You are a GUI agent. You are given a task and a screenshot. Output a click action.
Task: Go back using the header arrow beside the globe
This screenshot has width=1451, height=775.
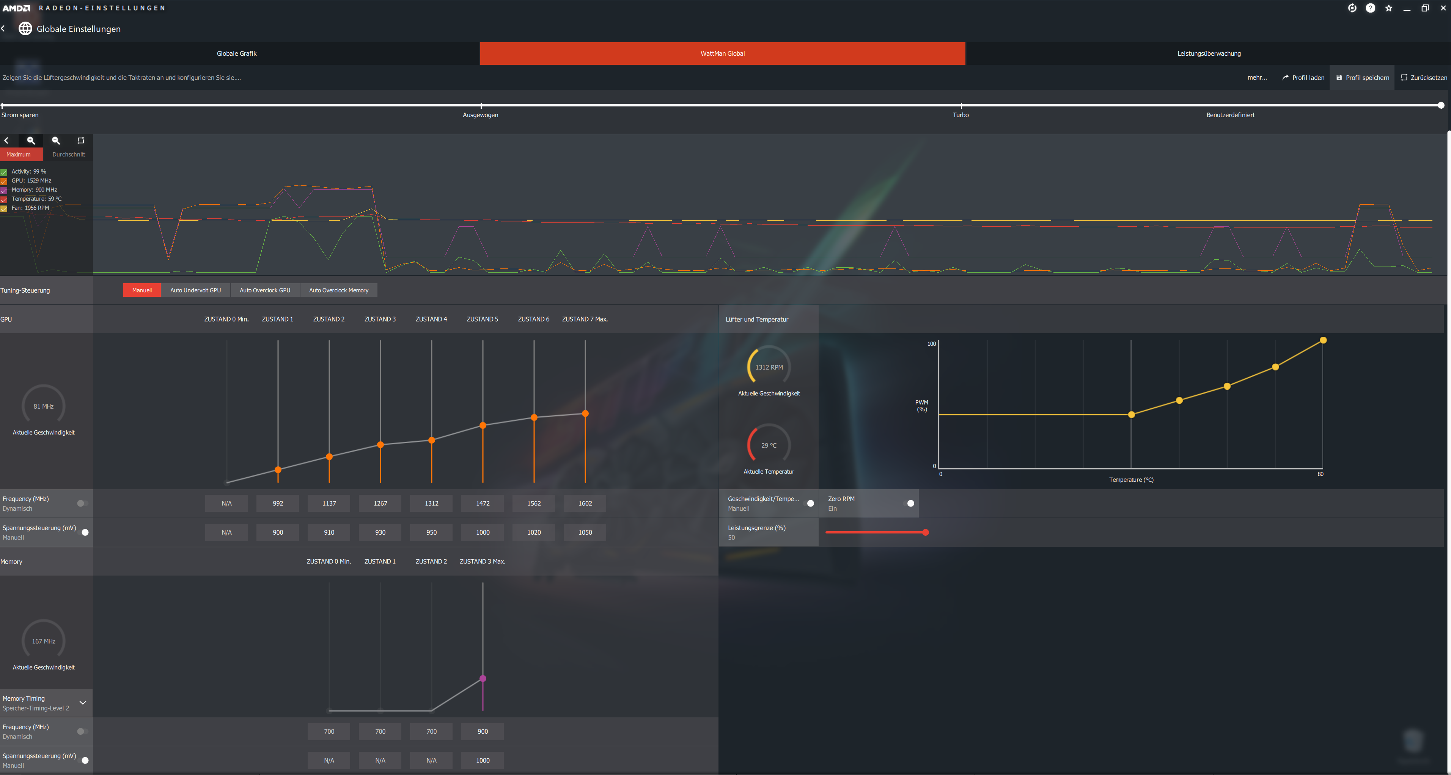(x=3, y=29)
